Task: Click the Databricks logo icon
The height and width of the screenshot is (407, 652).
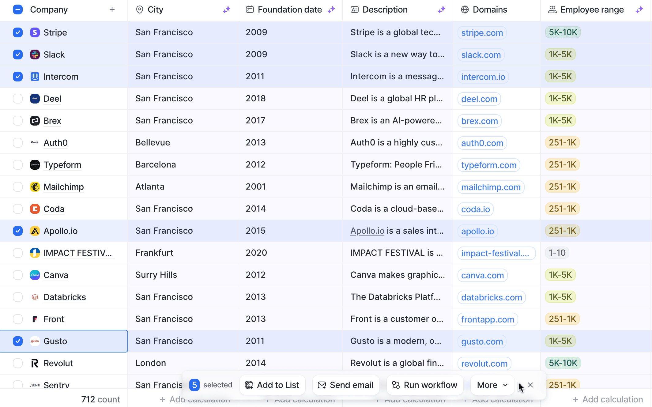Action: click(35, 297)
